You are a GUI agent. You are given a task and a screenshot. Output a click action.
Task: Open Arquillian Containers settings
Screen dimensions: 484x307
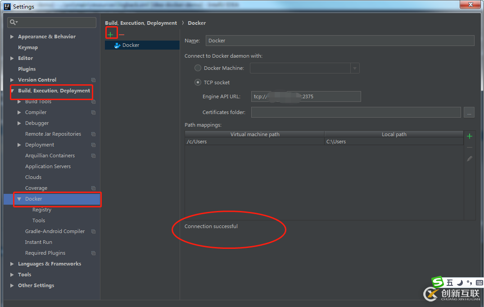50,156
